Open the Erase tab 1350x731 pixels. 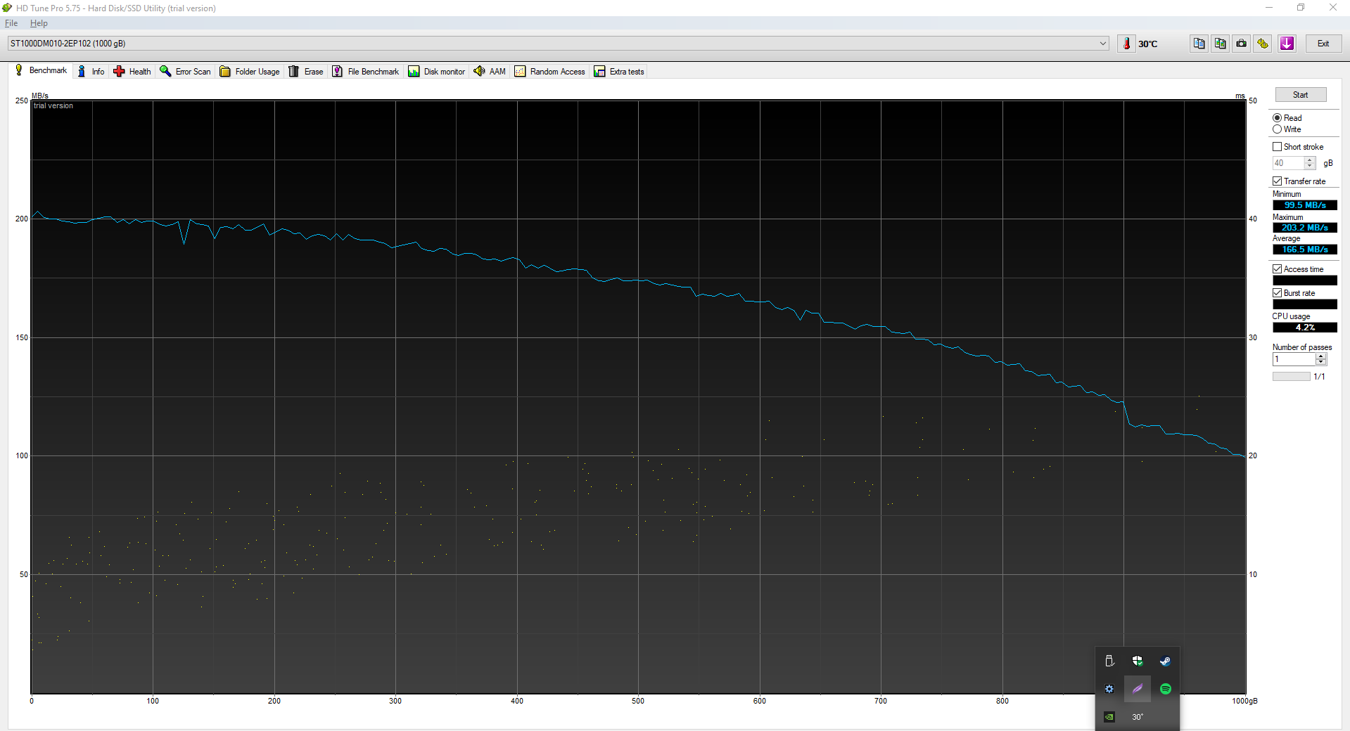306,72
